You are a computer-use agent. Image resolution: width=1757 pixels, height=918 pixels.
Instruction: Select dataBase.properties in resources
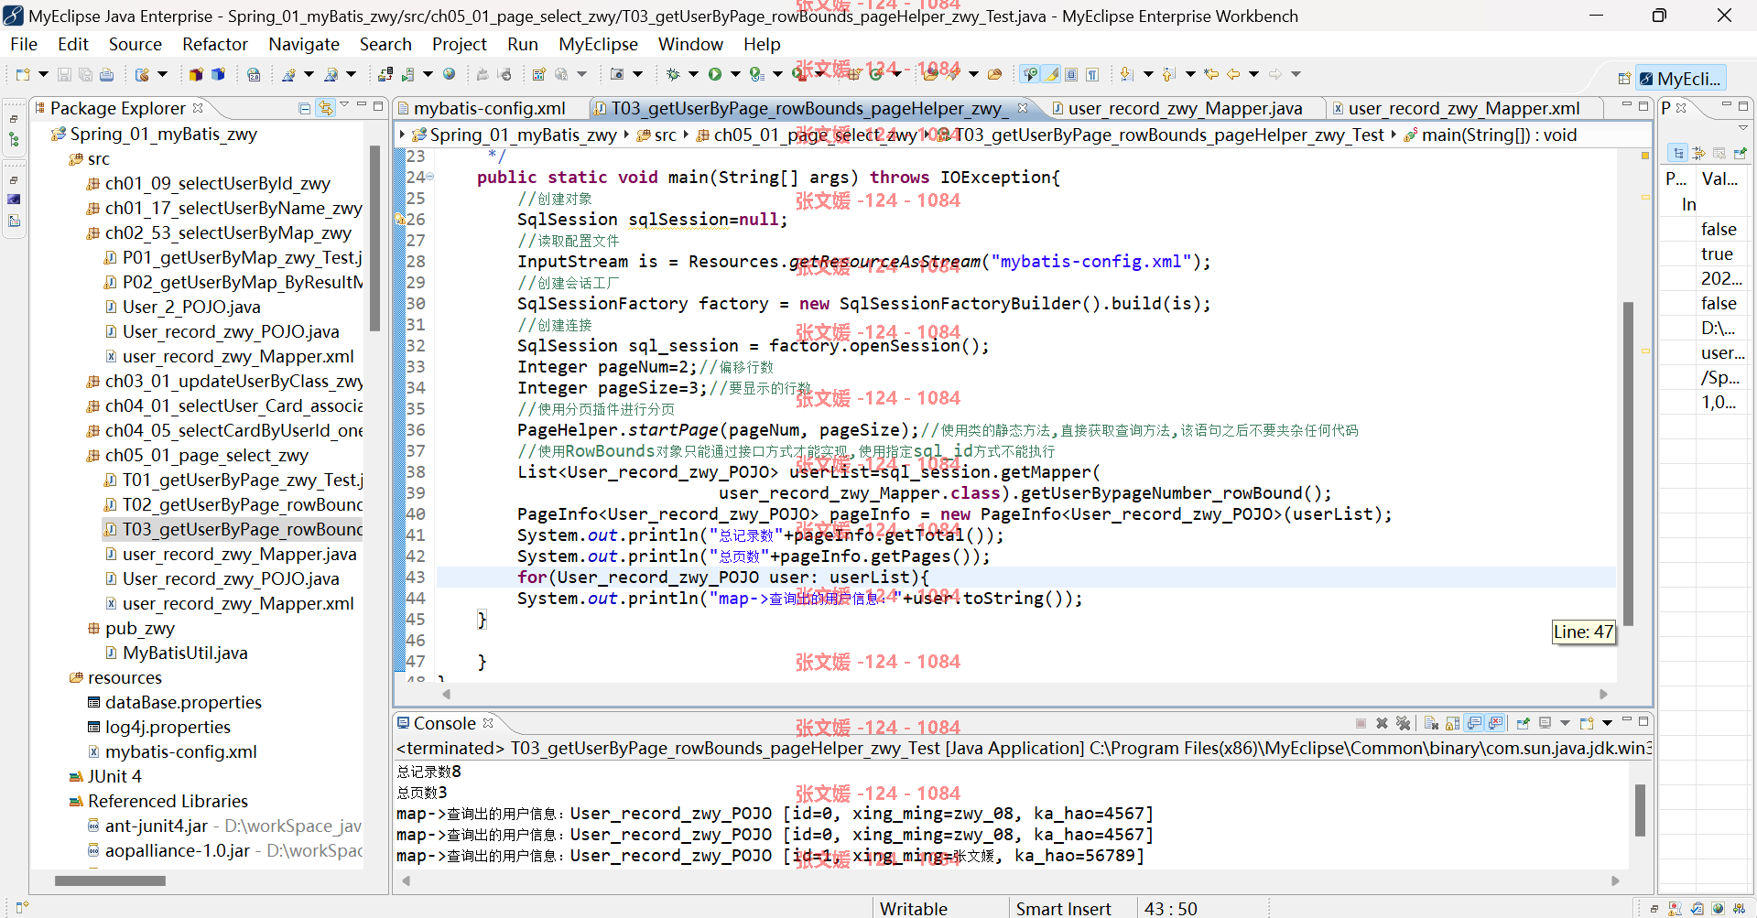183,702
